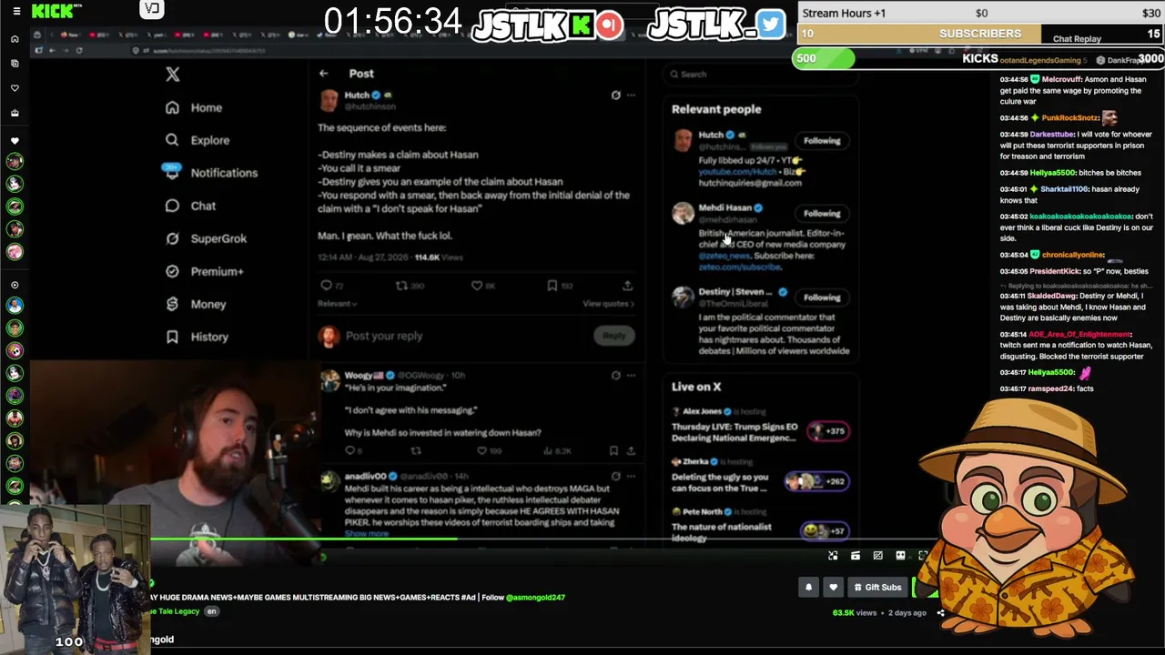The image size is (1165, 655).
Task: Repost Woogy's reply
Action: pos(416,450)
